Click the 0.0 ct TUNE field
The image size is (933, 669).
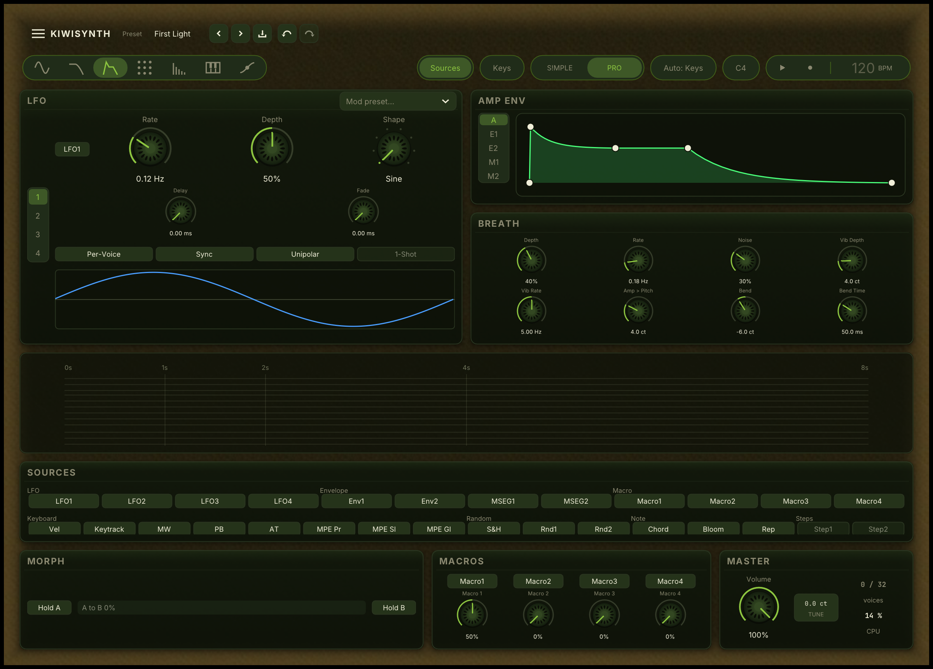pyautogui.click(x=816, y=608)
